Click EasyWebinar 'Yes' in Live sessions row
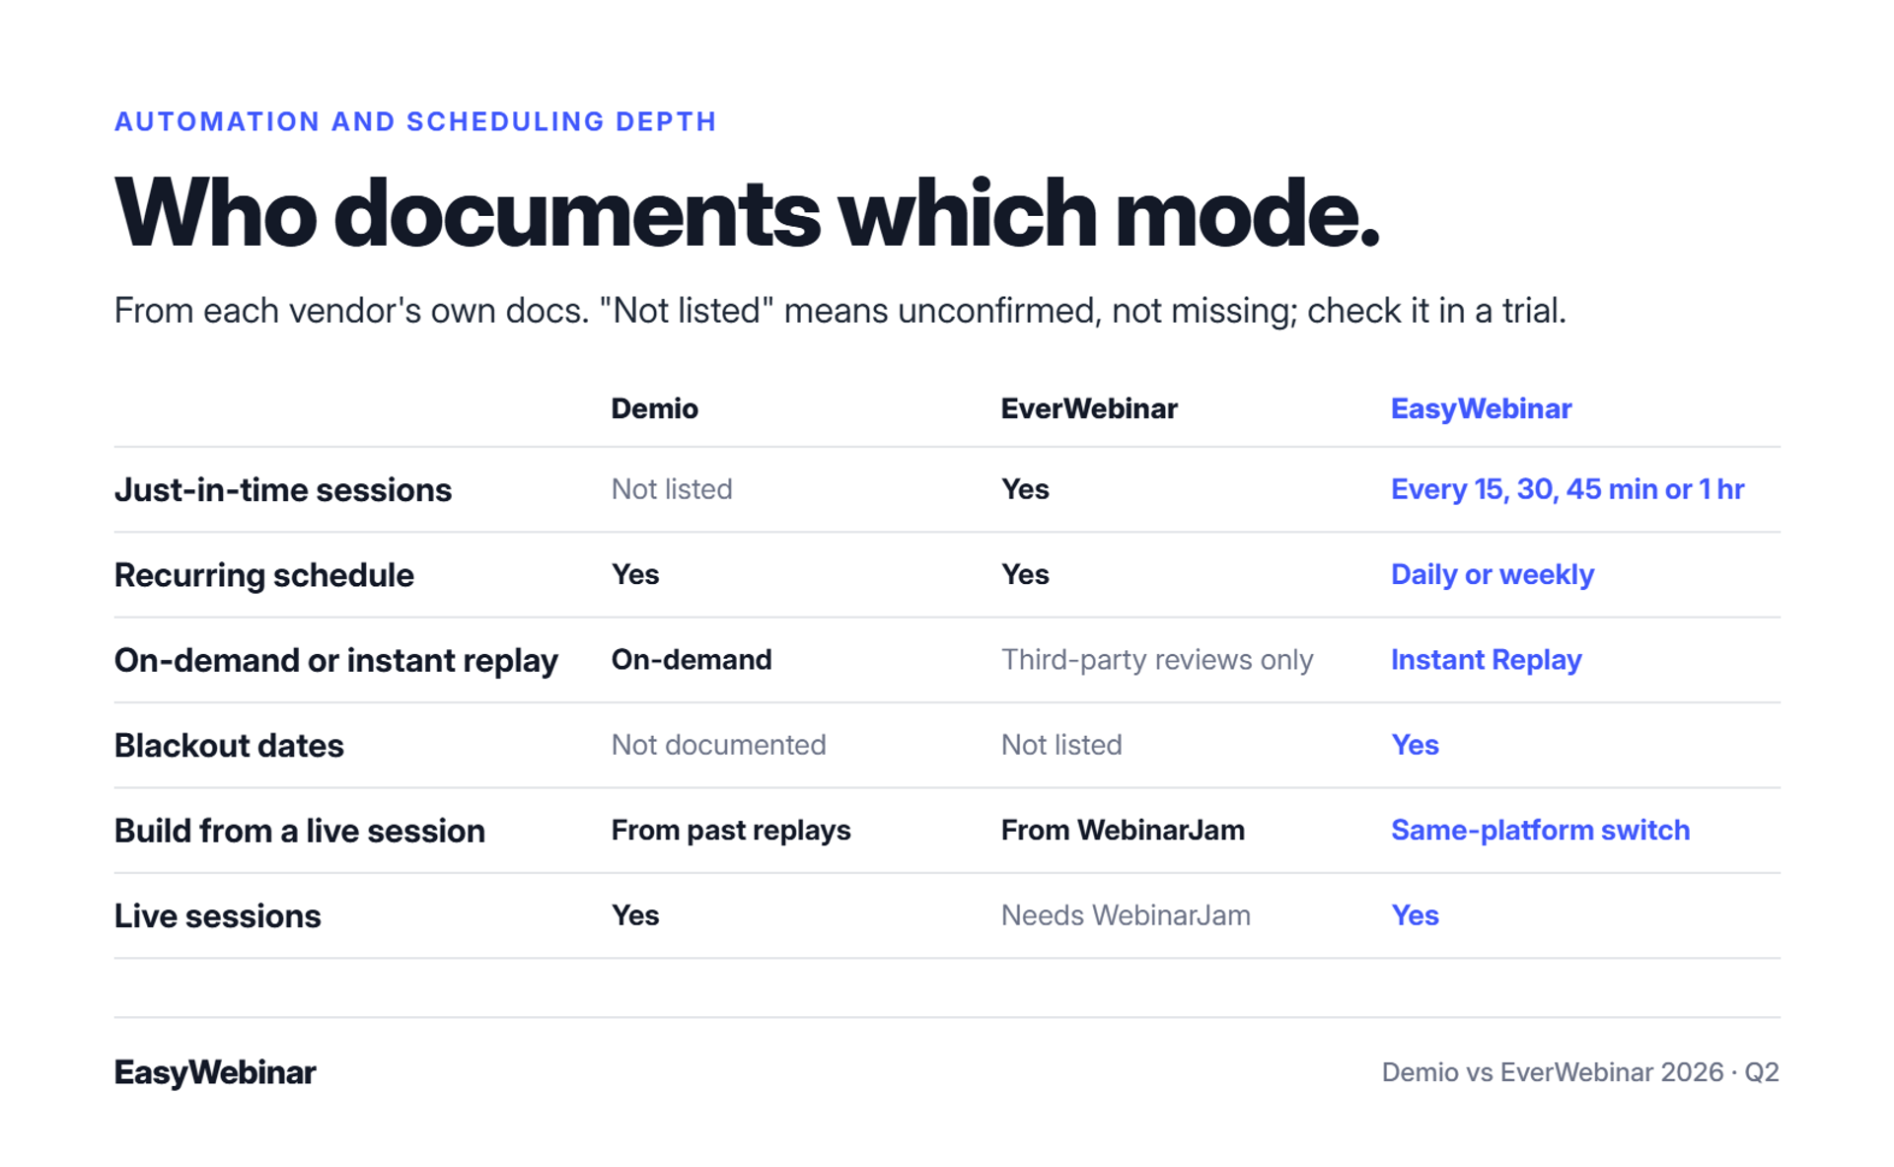Image resolution: width=1894 pixels, height=1167 pixels. (1415, 915)
